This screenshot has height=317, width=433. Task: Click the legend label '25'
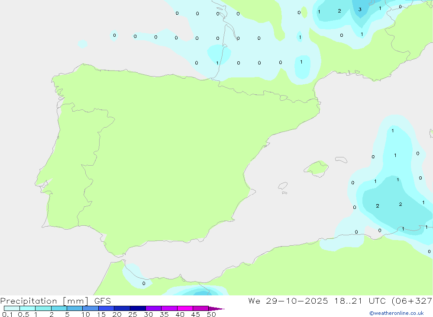(133, 314)
